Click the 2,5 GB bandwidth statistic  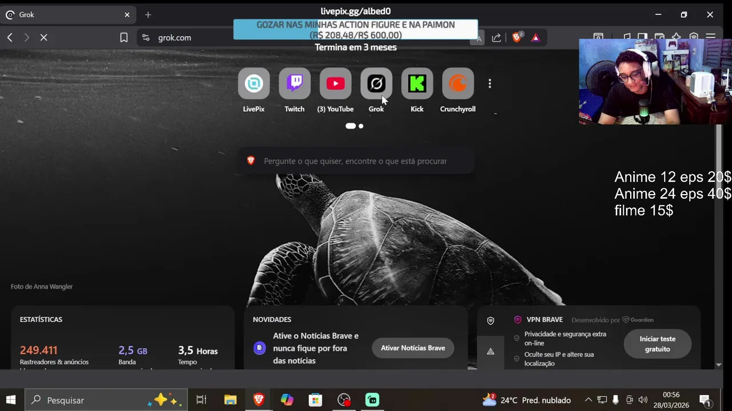(x=133, y=350)
